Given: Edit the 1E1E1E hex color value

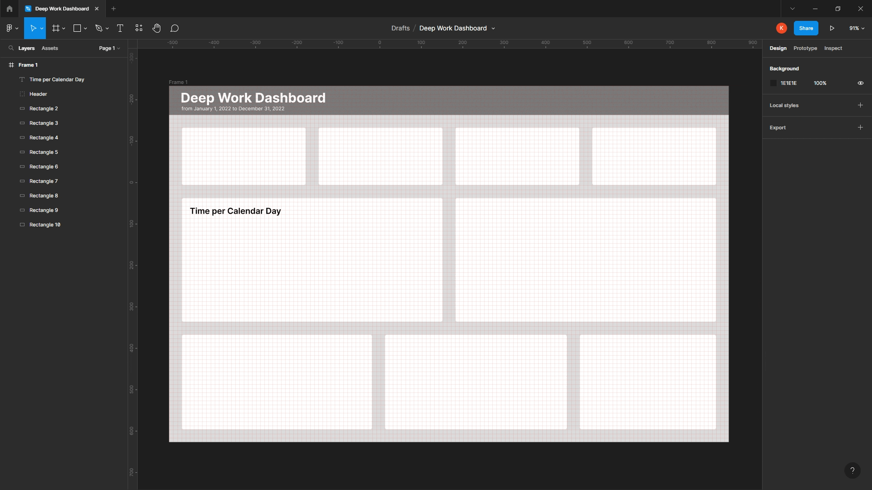Looking at the screenshot, I should [788, 83].
